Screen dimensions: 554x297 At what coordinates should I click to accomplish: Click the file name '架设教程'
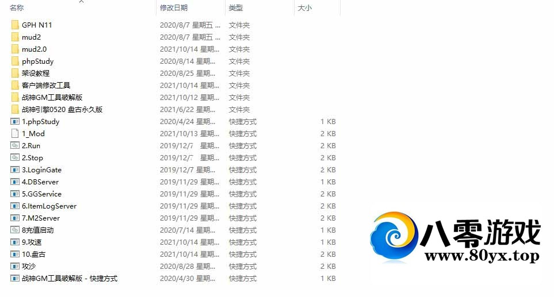tap(36, 73)
